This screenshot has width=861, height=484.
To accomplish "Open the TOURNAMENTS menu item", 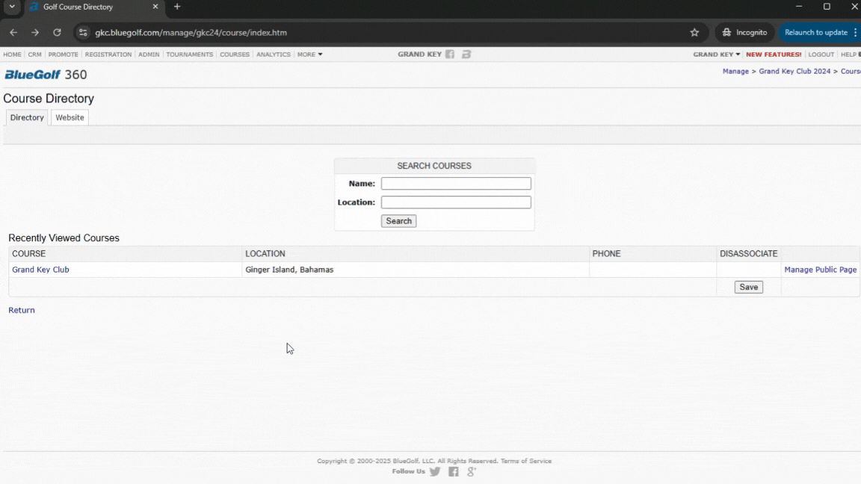I will pyautogui.click(x=189, y=55).
